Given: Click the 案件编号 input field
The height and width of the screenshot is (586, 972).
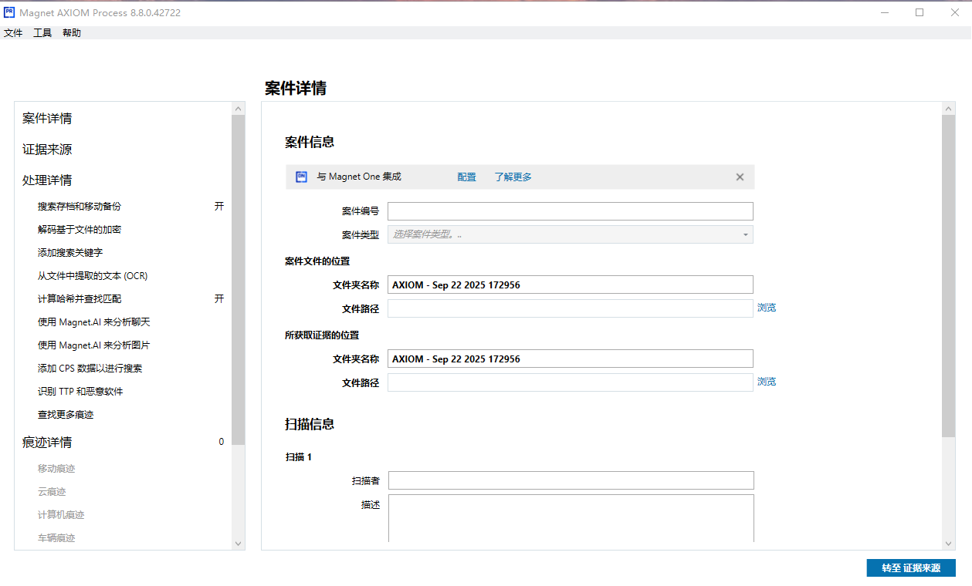Looking at the screenshot, I should (570, 211).
